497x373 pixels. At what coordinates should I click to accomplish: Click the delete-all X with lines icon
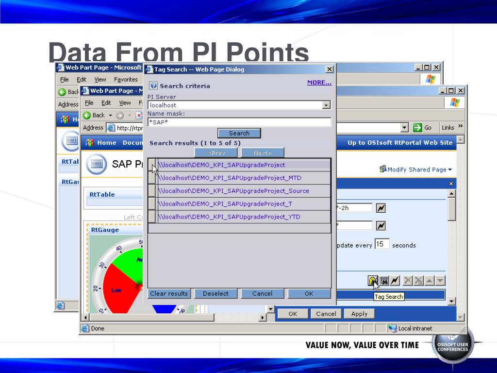click(x=418, y=280)
